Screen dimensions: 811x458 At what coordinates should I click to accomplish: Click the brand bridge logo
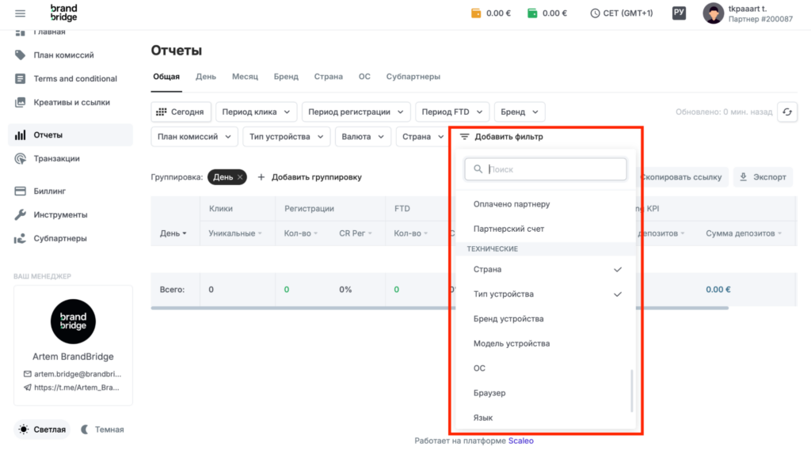point(64,13)
